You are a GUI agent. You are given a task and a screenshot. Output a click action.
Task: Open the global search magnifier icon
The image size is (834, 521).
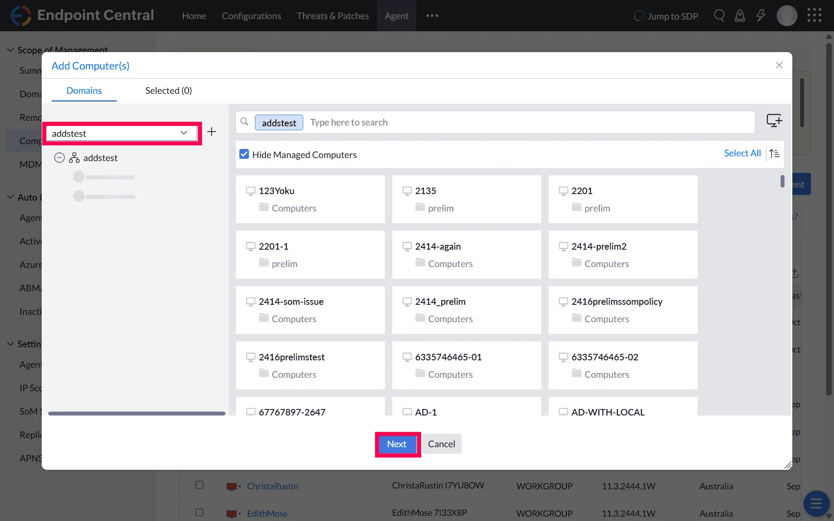point(719,16)
